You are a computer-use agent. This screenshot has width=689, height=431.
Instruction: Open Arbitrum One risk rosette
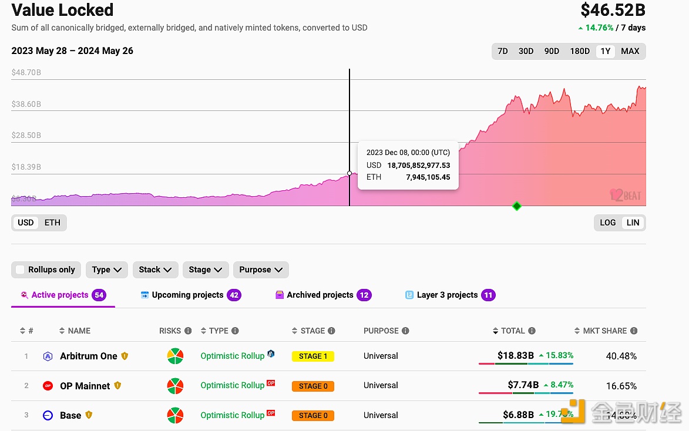[175, 356]
